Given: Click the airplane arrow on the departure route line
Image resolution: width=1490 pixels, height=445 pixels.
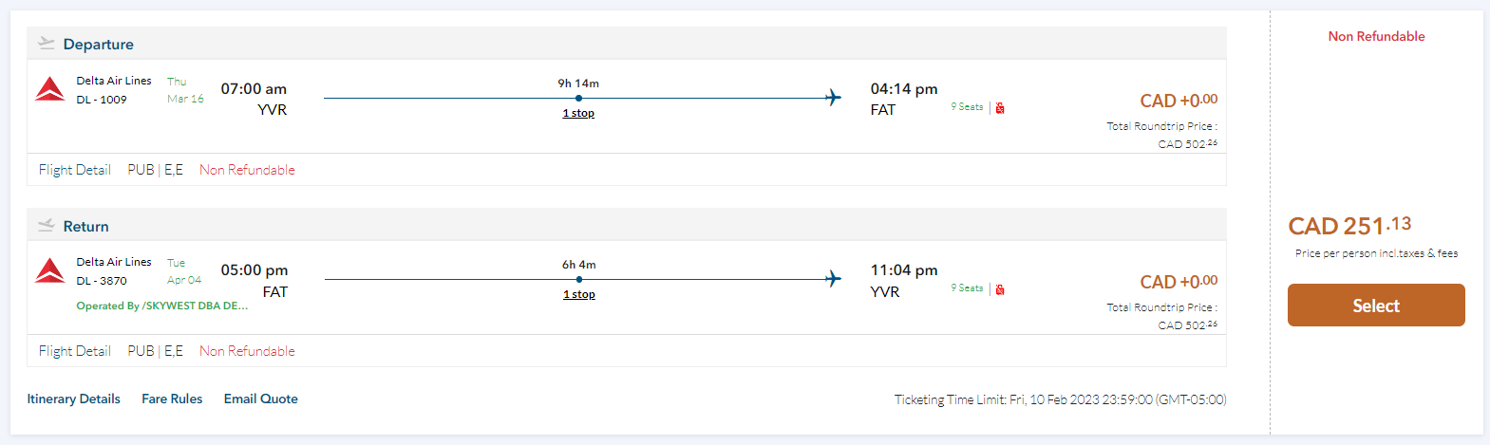Looking at the screenshot, I should point(833,98).
